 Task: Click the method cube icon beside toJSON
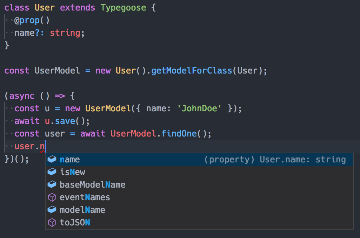(x=52, y=222)
